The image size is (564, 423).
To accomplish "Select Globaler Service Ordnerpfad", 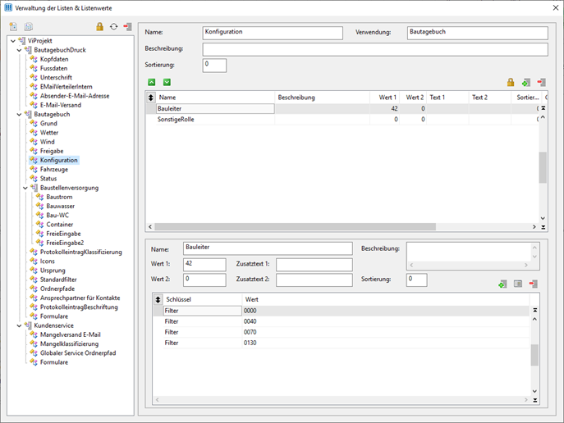I will (78, 353).
